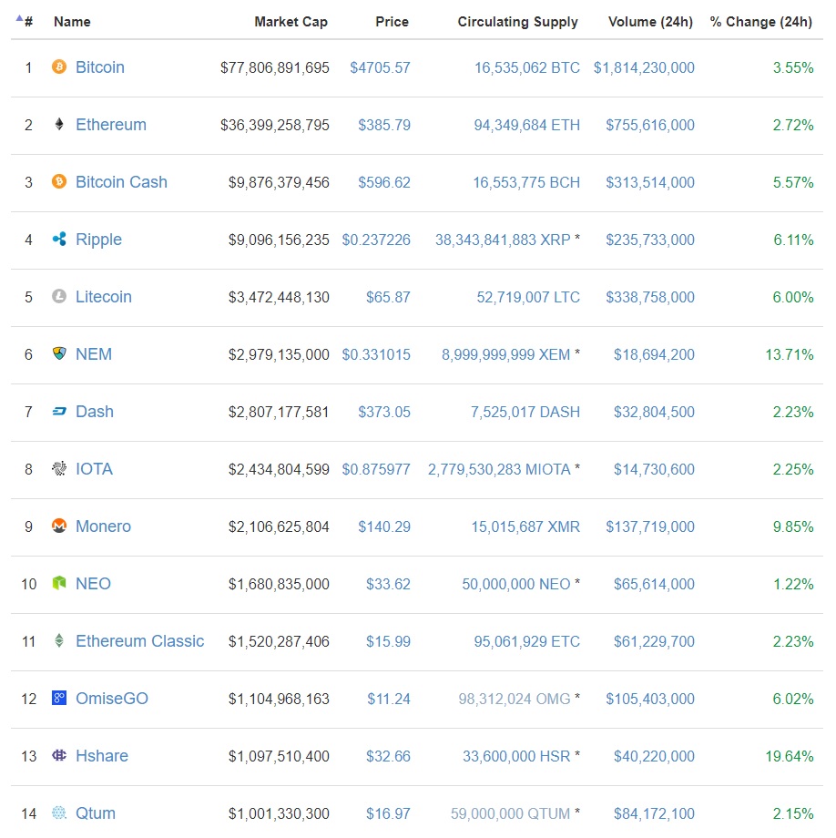The image size is (836, 838).
Task: Click the Dash logo icon
Action: point(59,411)
